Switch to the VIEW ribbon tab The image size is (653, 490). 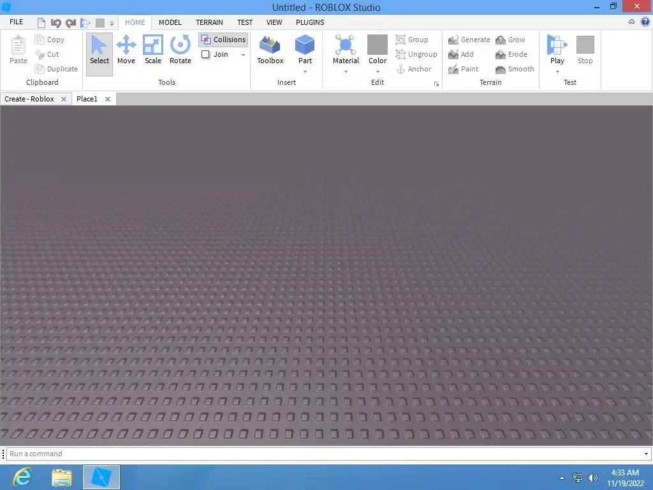pos(274,22)
